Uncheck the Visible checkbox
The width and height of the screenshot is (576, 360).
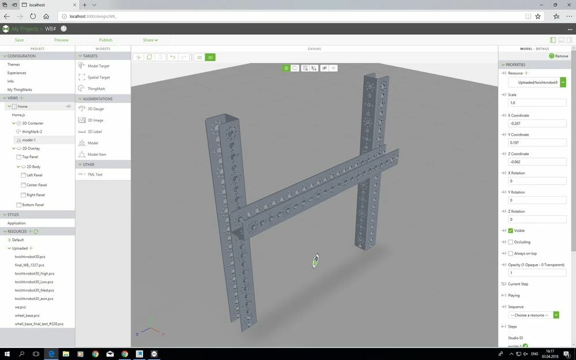tap(510, 231)
